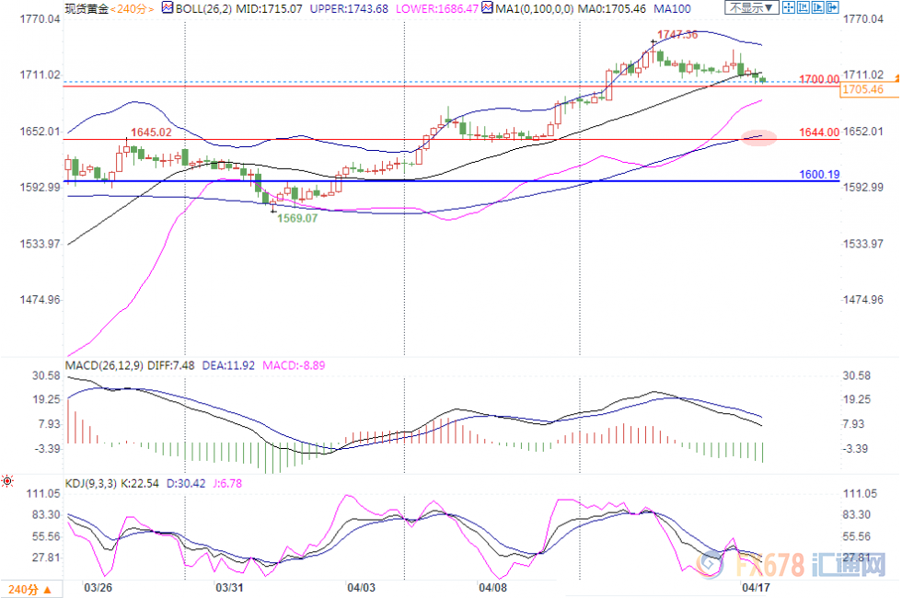The height and width of the screenshot is (598, 902).
Task: Click the pink ellipse highlight near 1644.00
Action: click(758, 138)
